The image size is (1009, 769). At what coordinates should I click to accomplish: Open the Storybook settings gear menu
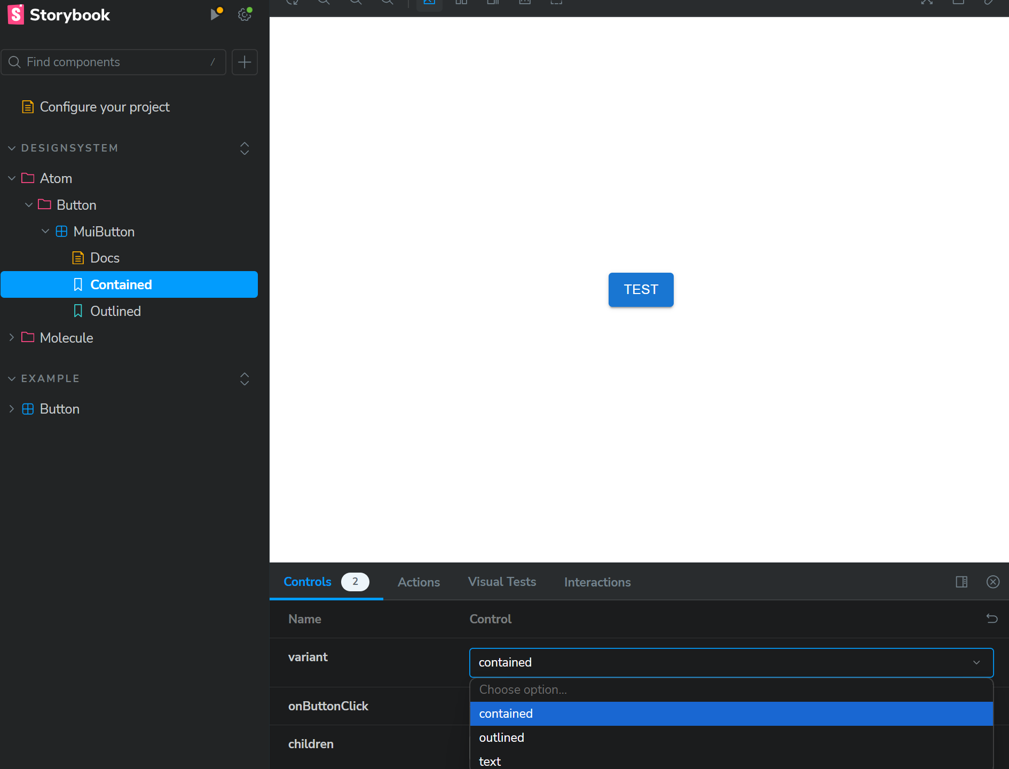[245, 14]
